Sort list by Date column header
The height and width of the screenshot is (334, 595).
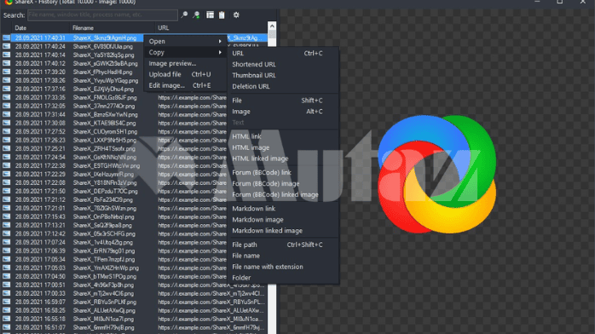click(41, 28)
